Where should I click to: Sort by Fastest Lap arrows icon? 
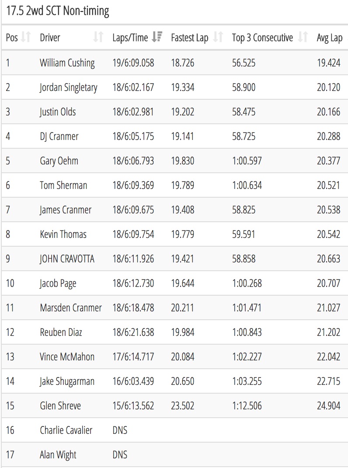[x=218, y=37]
